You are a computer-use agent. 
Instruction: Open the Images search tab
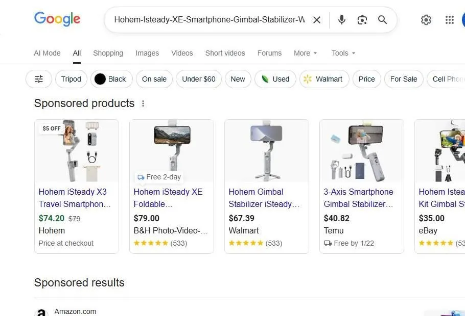pos(147,53)
